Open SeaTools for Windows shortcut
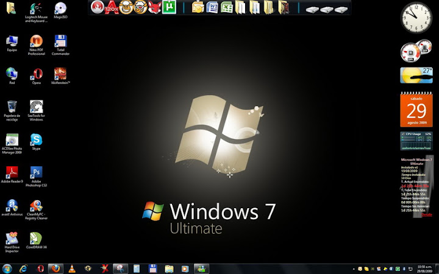This screenshot has height=274, width=439. (x=37, y=111)
